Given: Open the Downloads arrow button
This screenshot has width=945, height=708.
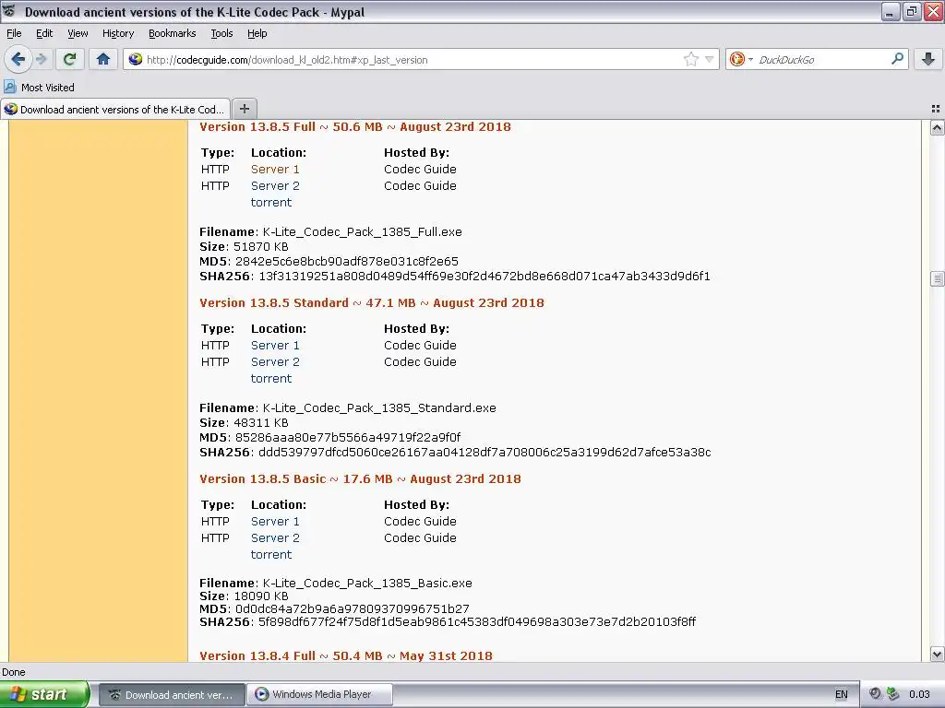Looking at the screenshot, I should coord(928,59).
